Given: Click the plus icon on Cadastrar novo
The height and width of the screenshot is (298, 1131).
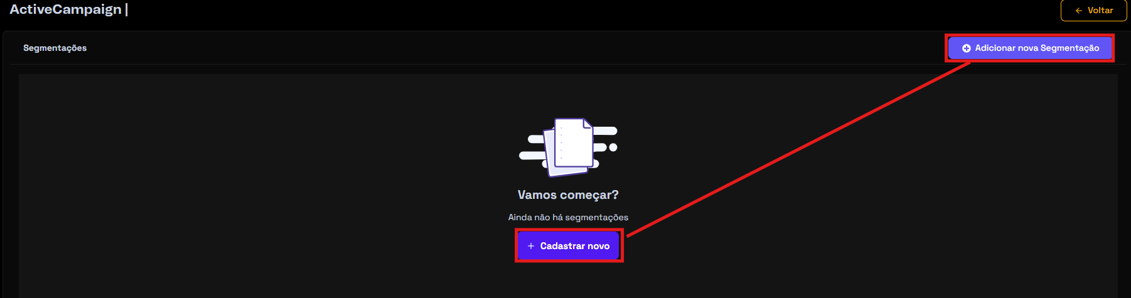Looking at the screenshot, I should 531,246.
